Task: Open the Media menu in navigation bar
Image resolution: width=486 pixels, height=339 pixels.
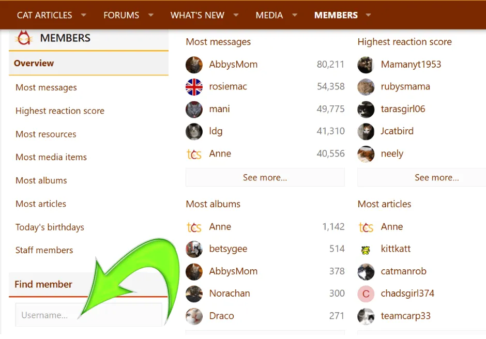Action: (x=269, y=15)
